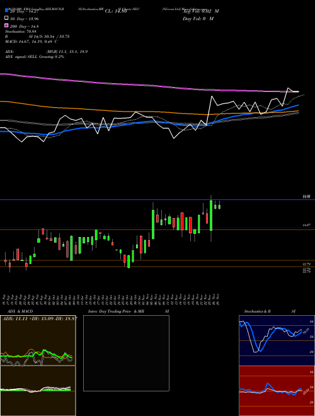The width and height of the screenshot is (315, 416).
Task: Select the '50 Day' legend value text
Action: [25, 19]
